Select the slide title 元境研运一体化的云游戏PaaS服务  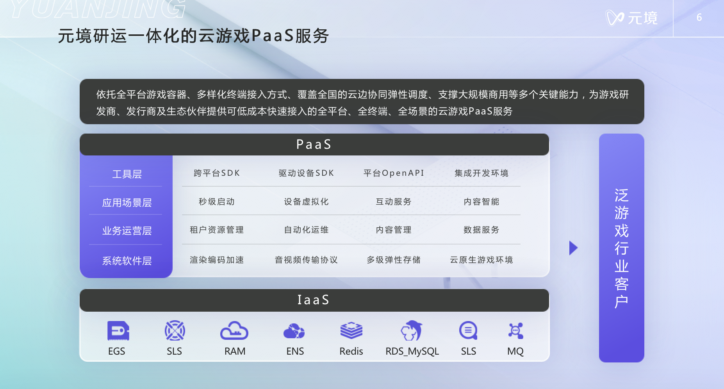click(193, 36)
